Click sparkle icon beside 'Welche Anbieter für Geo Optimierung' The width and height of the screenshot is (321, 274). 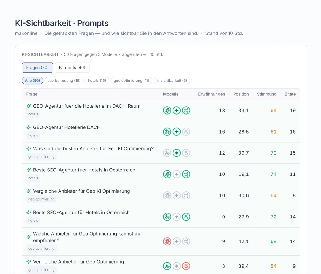point(29,237)
